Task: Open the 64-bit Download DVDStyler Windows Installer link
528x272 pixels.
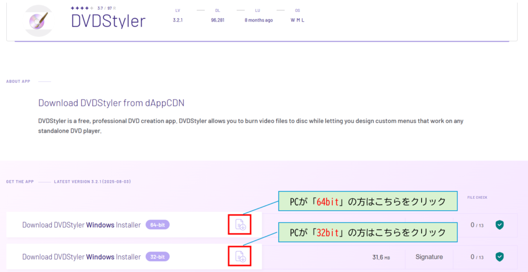Action: [x=81, y=225]
